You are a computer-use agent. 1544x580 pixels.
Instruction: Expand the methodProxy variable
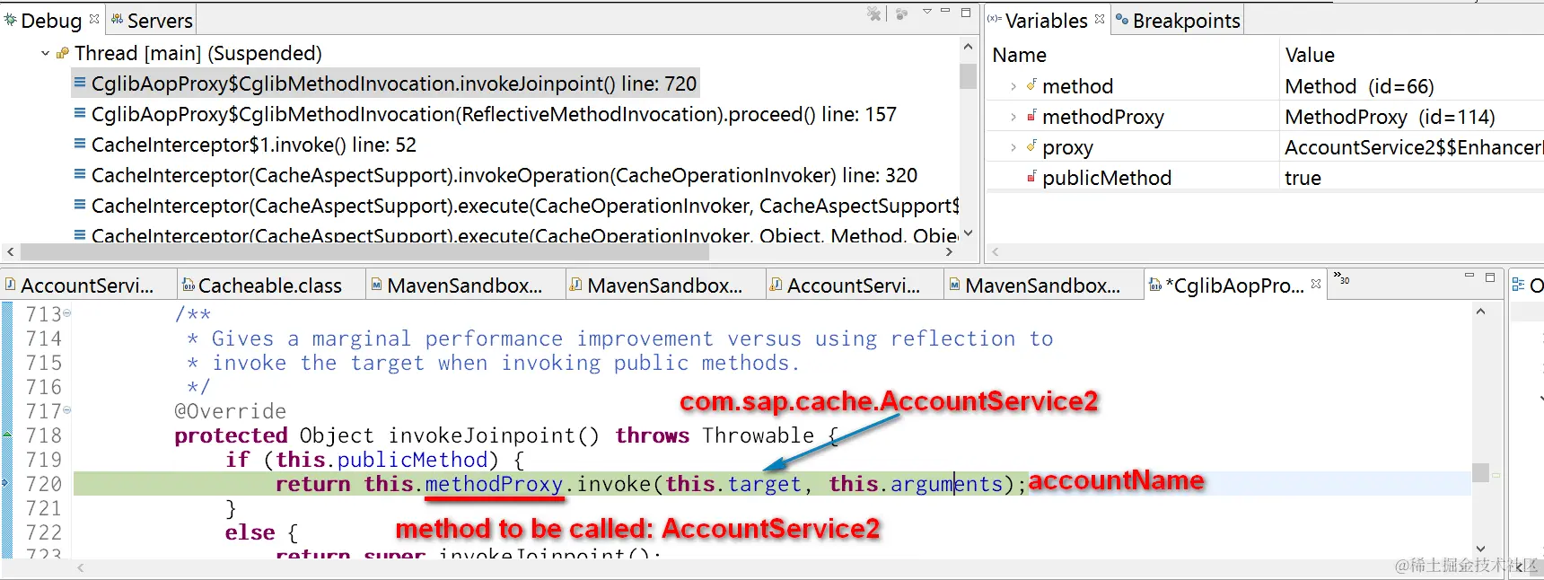point(1013,118)
